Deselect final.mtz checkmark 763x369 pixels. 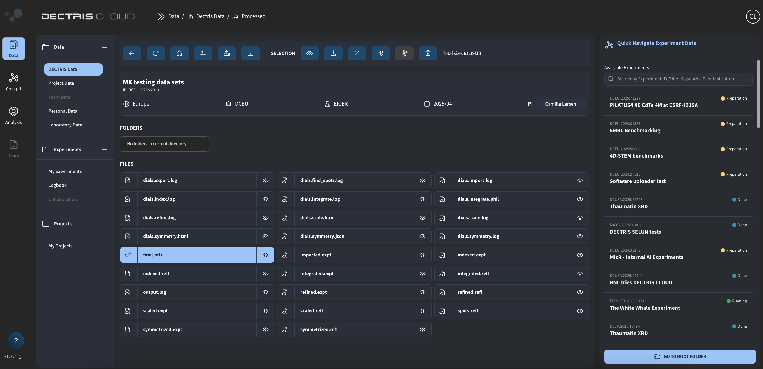pyautogui.click(x=128, y=255)
